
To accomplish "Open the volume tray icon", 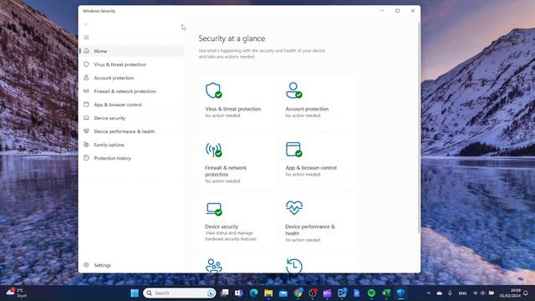I will pyautogui.click(x=482, y=293).
